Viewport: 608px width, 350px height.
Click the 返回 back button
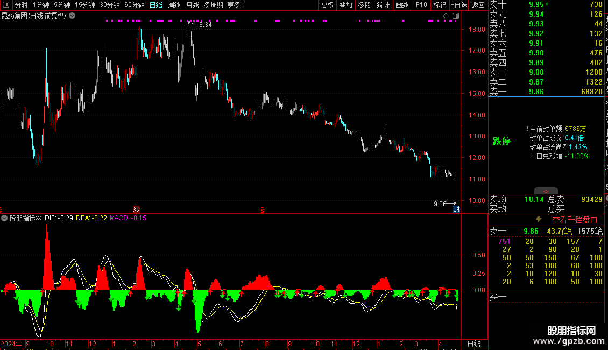pos(478,5)
